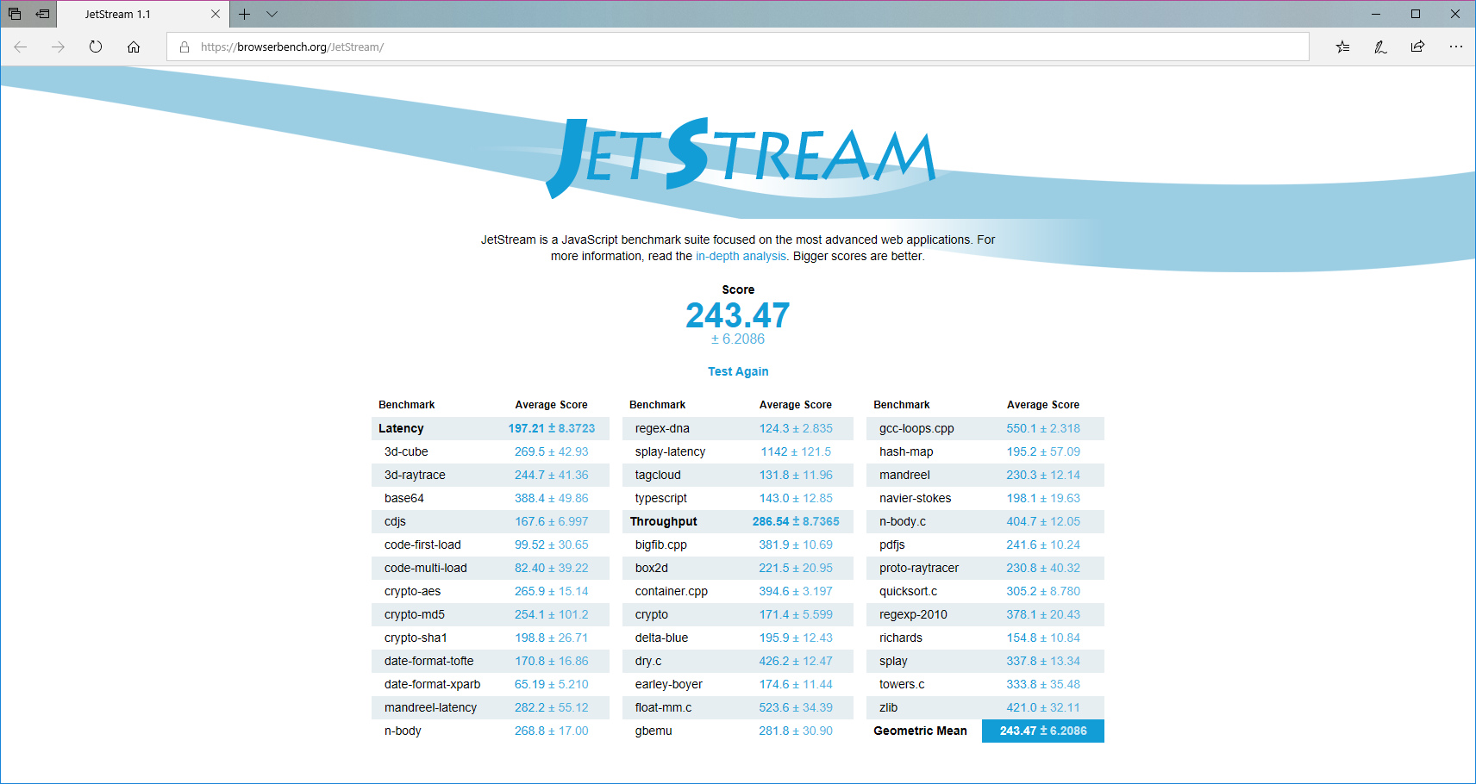
Task: Open the in-depth analysis link
Action: coord(741,256)
